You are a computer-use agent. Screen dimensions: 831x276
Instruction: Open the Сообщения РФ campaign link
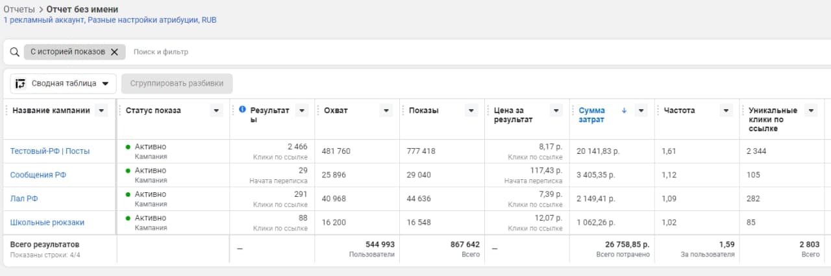click(x=38, y=175)
